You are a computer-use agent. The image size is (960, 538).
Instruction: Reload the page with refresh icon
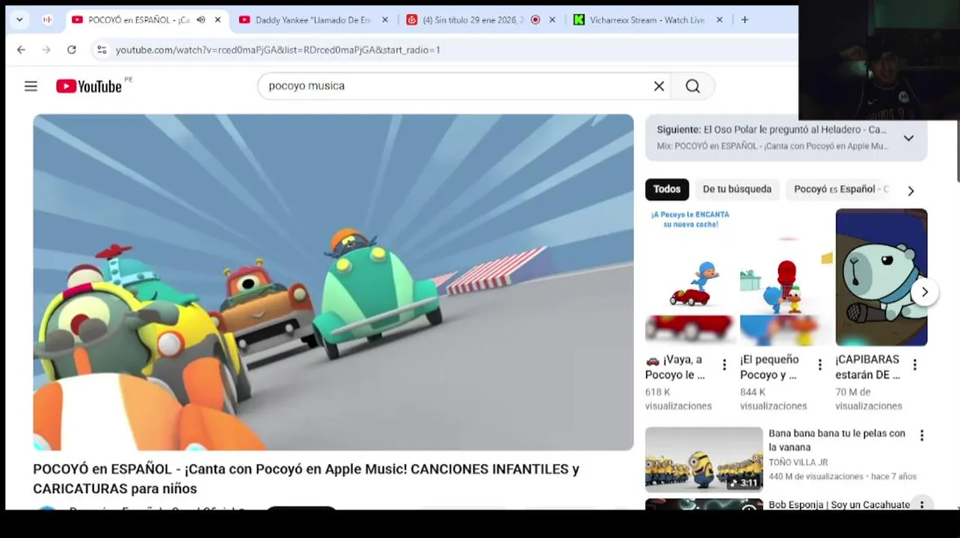coord(71,50)
